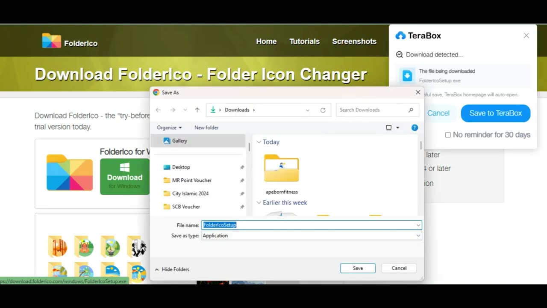Click Cancel in the TeraBox popup

438,113
